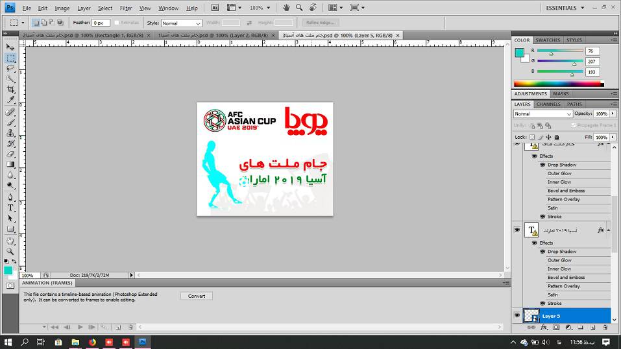This screenshot has width=621, height=349.
Task: Toggle bottom Stroke effect visibility eye
Action: tap(542, 304)
